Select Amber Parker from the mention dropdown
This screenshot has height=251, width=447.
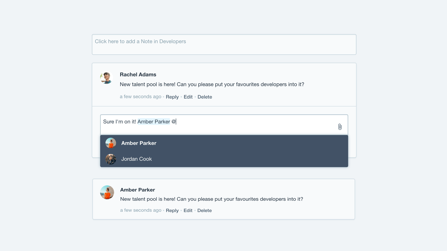point(139,143)
